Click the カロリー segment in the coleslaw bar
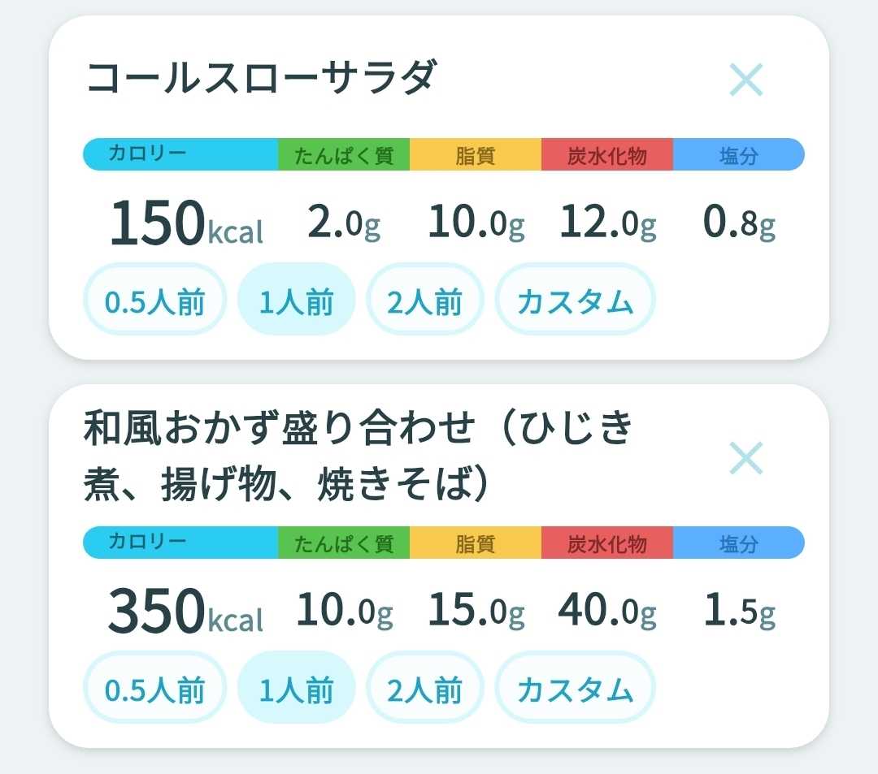The height and width of the screenshot is (774, 878). click(x=180, y=154)
